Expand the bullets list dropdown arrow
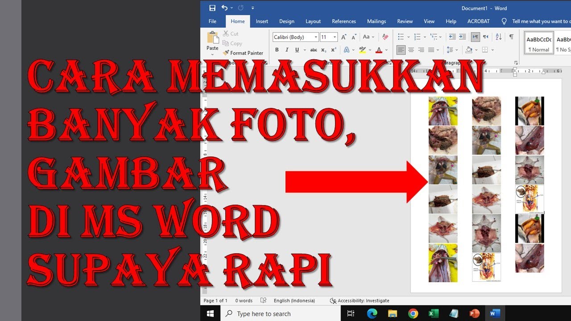 click(x=408, y=37)
